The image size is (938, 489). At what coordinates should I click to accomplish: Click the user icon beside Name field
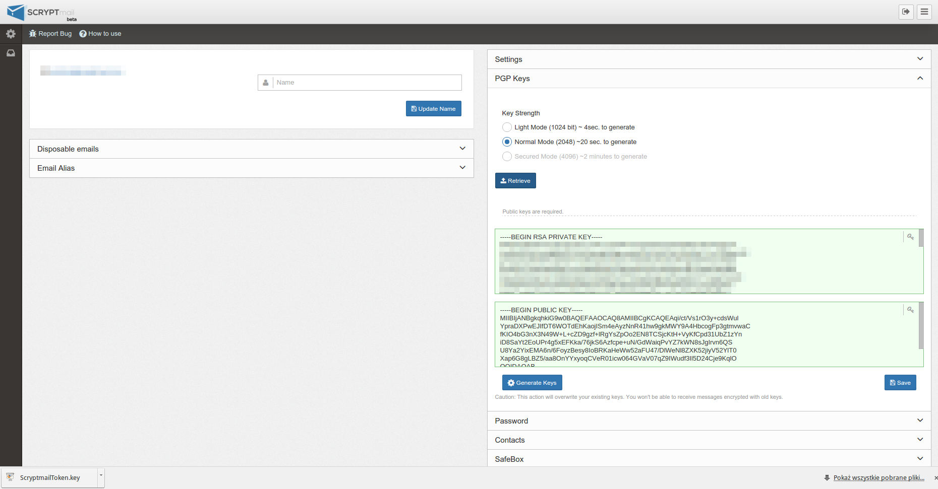click(266, 83)
